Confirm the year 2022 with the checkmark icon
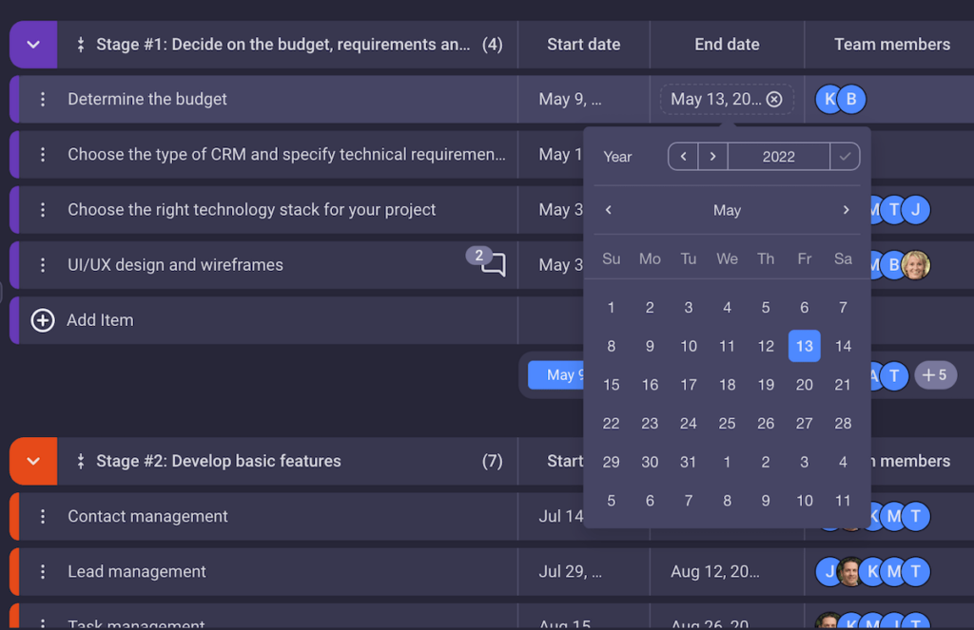Screen dimensions: 974x630 coord(845,156)
